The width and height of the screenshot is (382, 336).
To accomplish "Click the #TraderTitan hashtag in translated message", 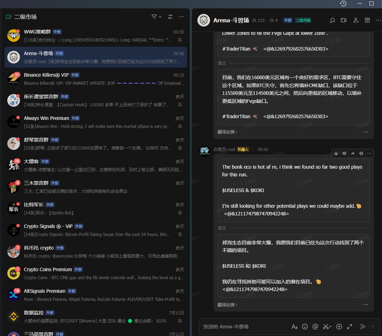I will tap(236, 116).
